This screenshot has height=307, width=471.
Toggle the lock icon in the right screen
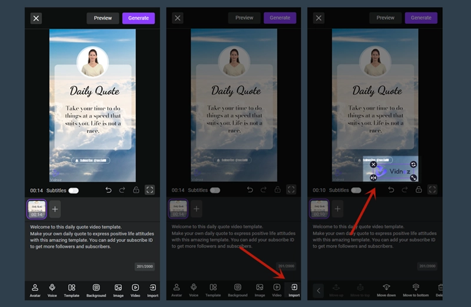419,189
